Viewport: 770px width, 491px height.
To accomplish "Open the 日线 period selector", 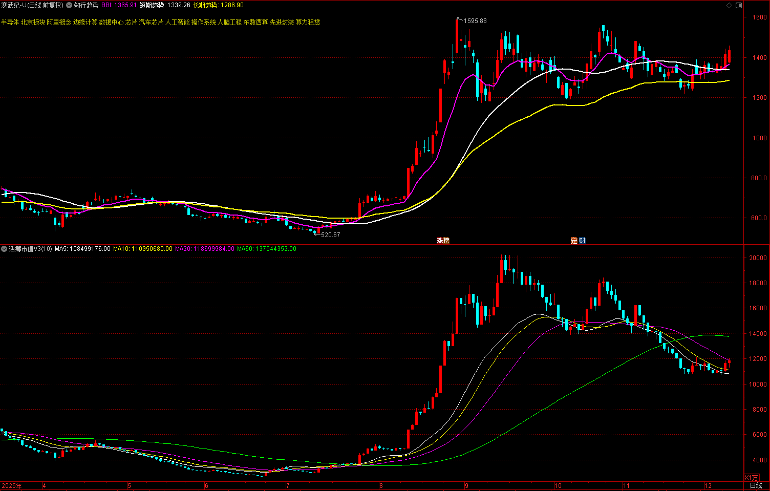I will (756, 485).
